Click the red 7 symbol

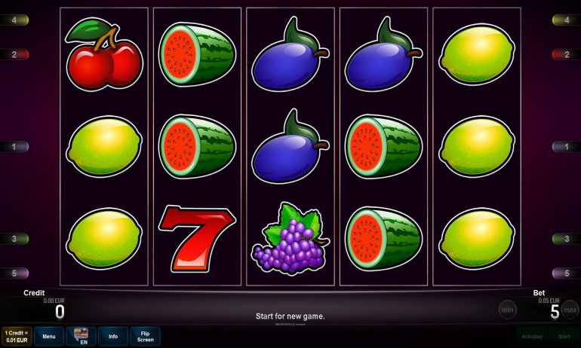(197, 239)
